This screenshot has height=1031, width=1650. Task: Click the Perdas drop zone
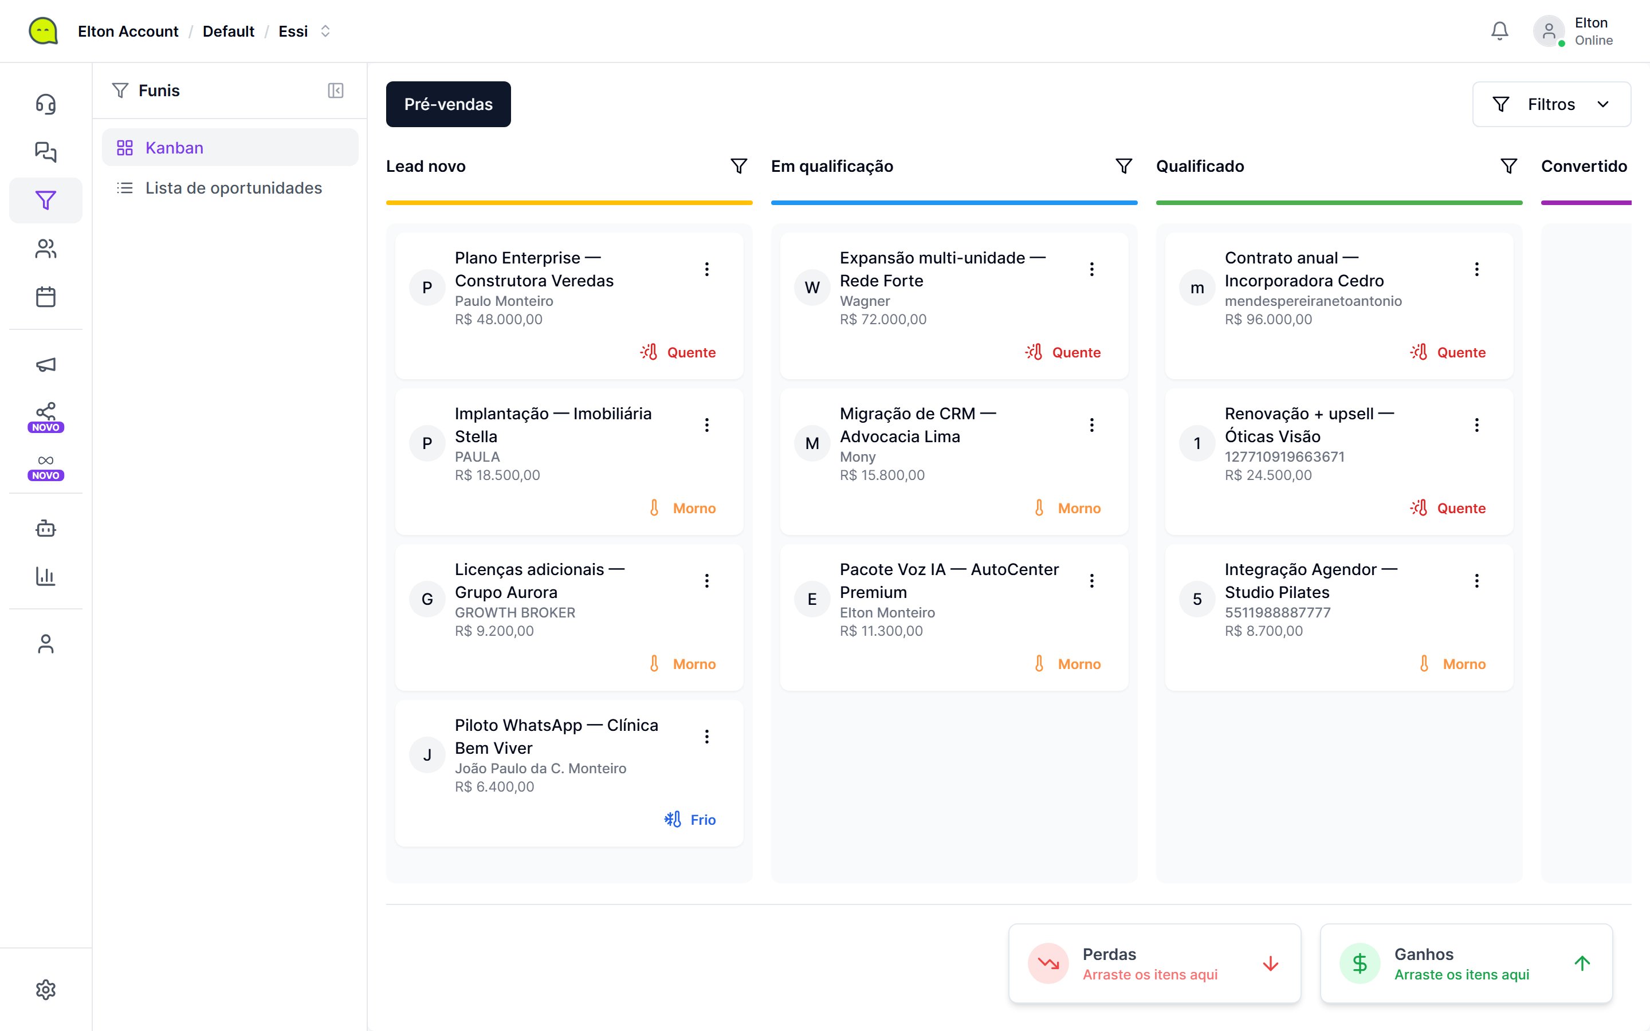tap(1154, 963)
